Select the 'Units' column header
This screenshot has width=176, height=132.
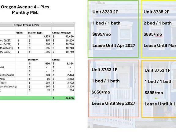click(20, 33)
